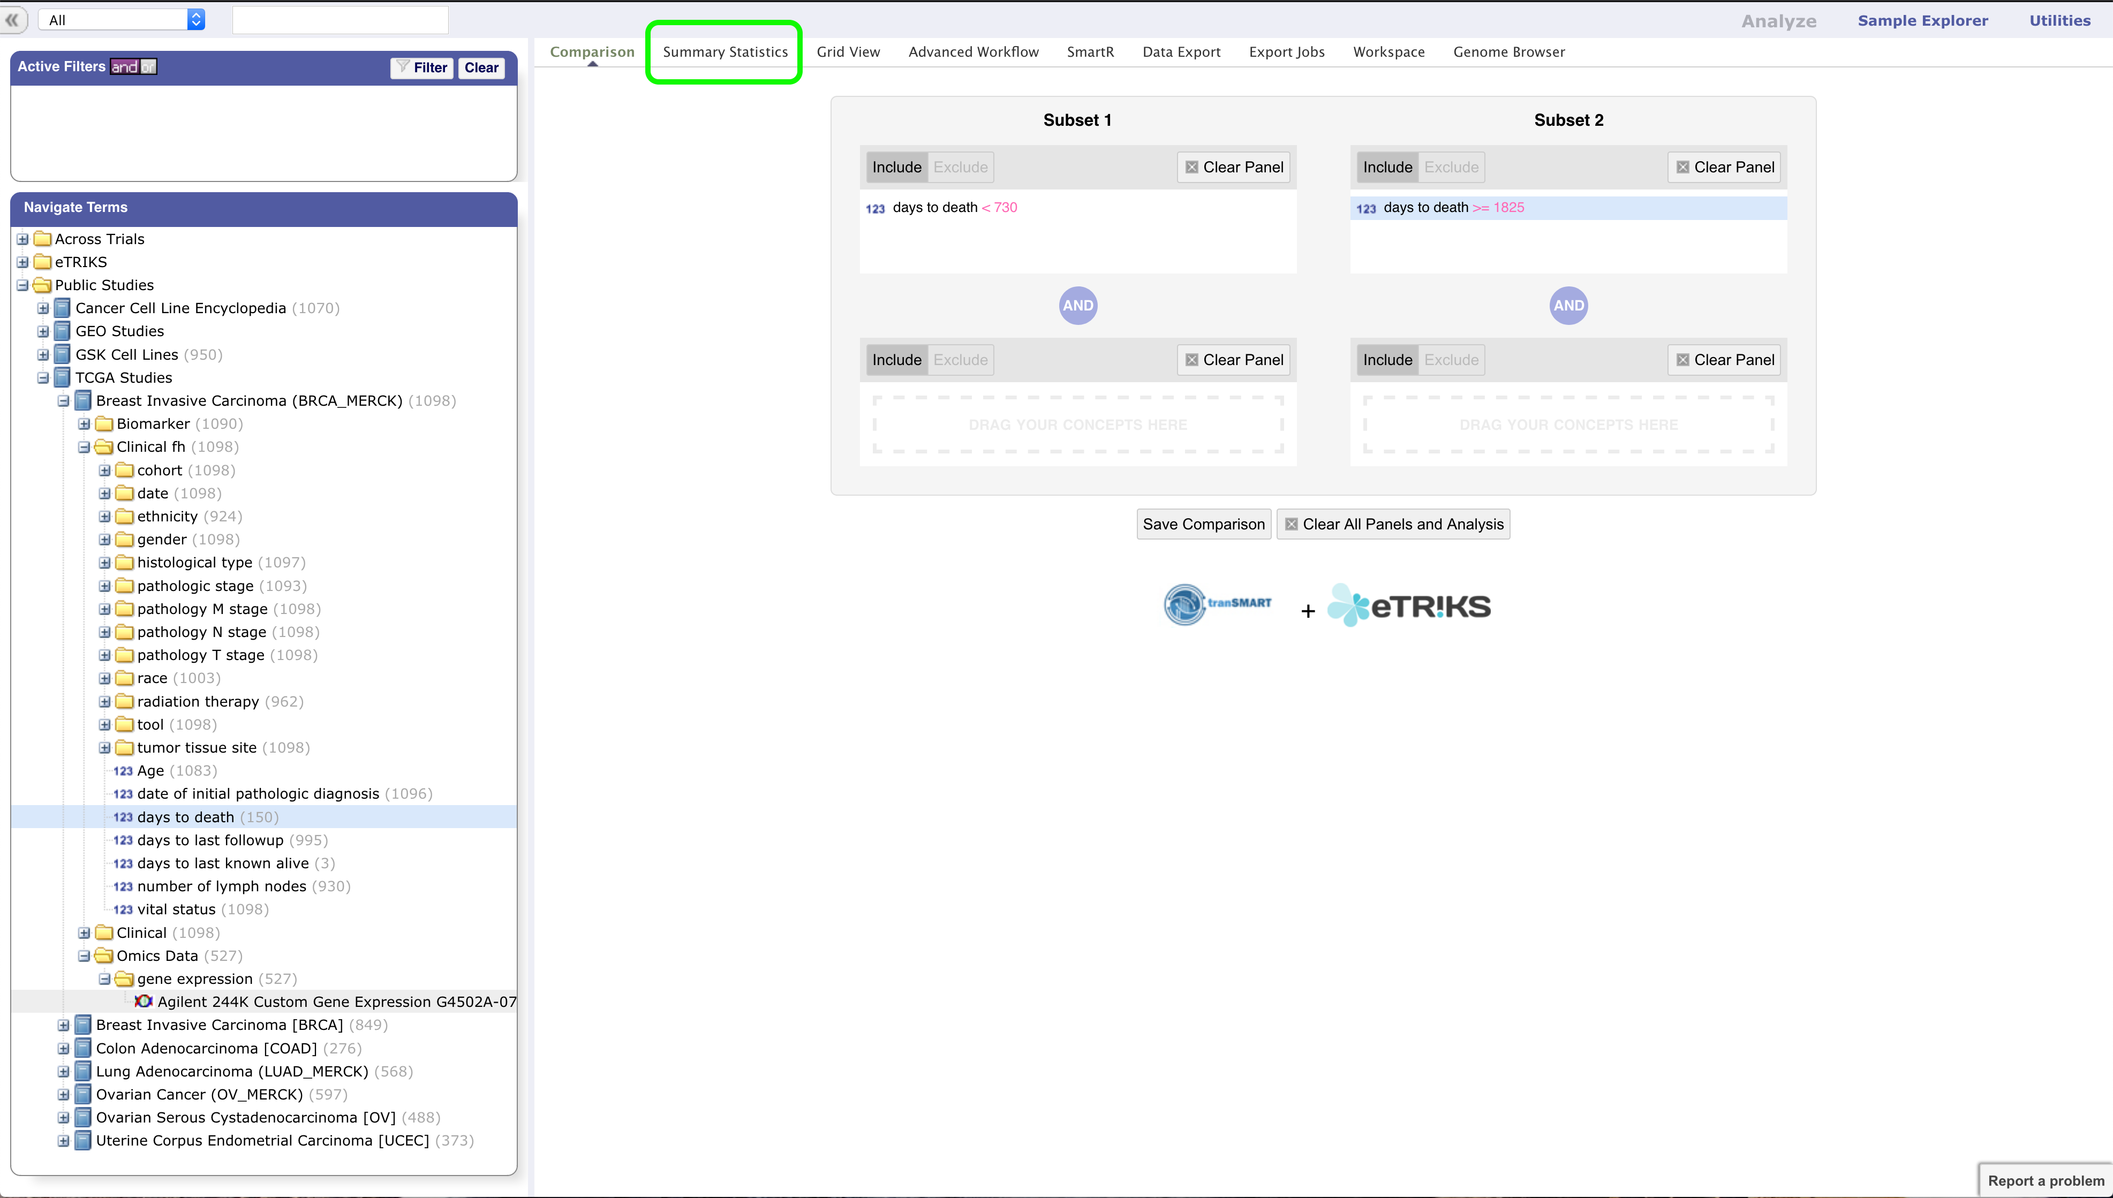Open the Summary Statistics tab
This screenshot has width=2113, height=1198.
725,52
